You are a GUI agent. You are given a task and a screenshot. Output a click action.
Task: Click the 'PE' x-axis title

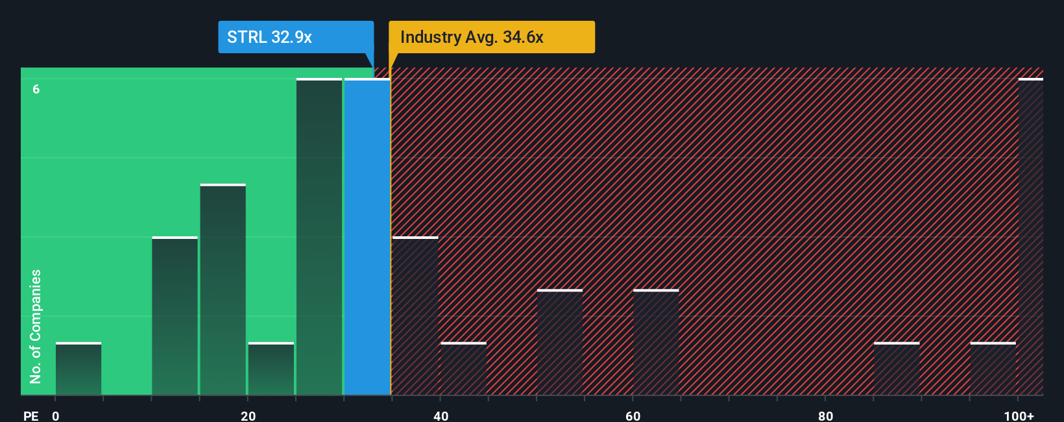click(31, 416)
